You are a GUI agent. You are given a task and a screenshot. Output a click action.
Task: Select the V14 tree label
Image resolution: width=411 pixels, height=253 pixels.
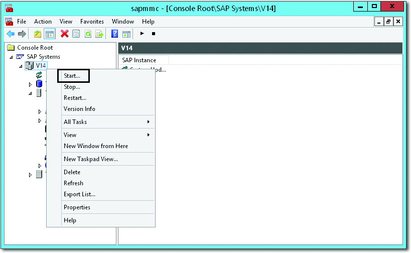[x=41, y=66]
